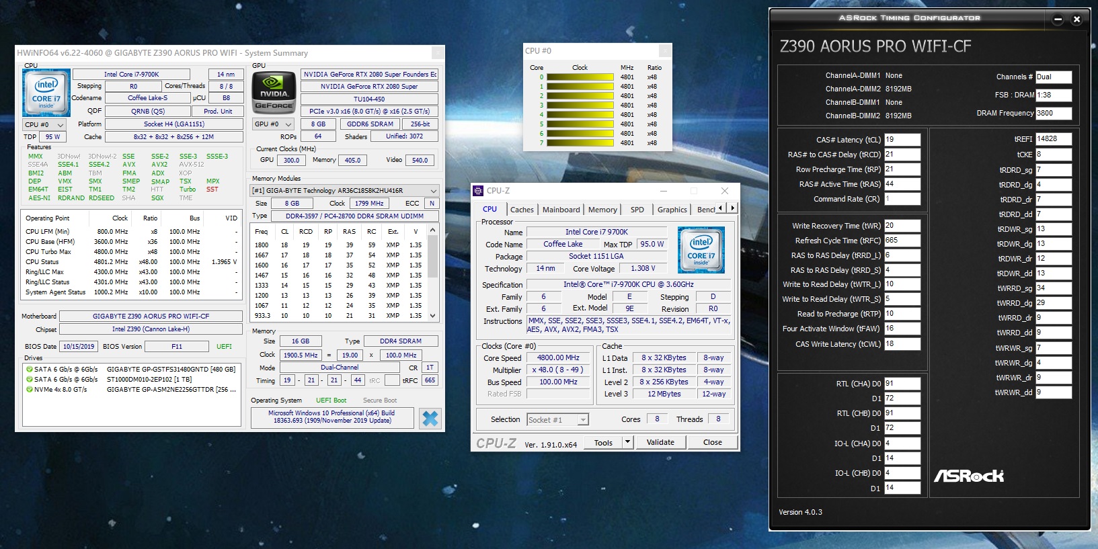1098x549 pixels.
Task: Click the NVIDIA GeForce logo in HWiNFO
Action: [273, 92]
